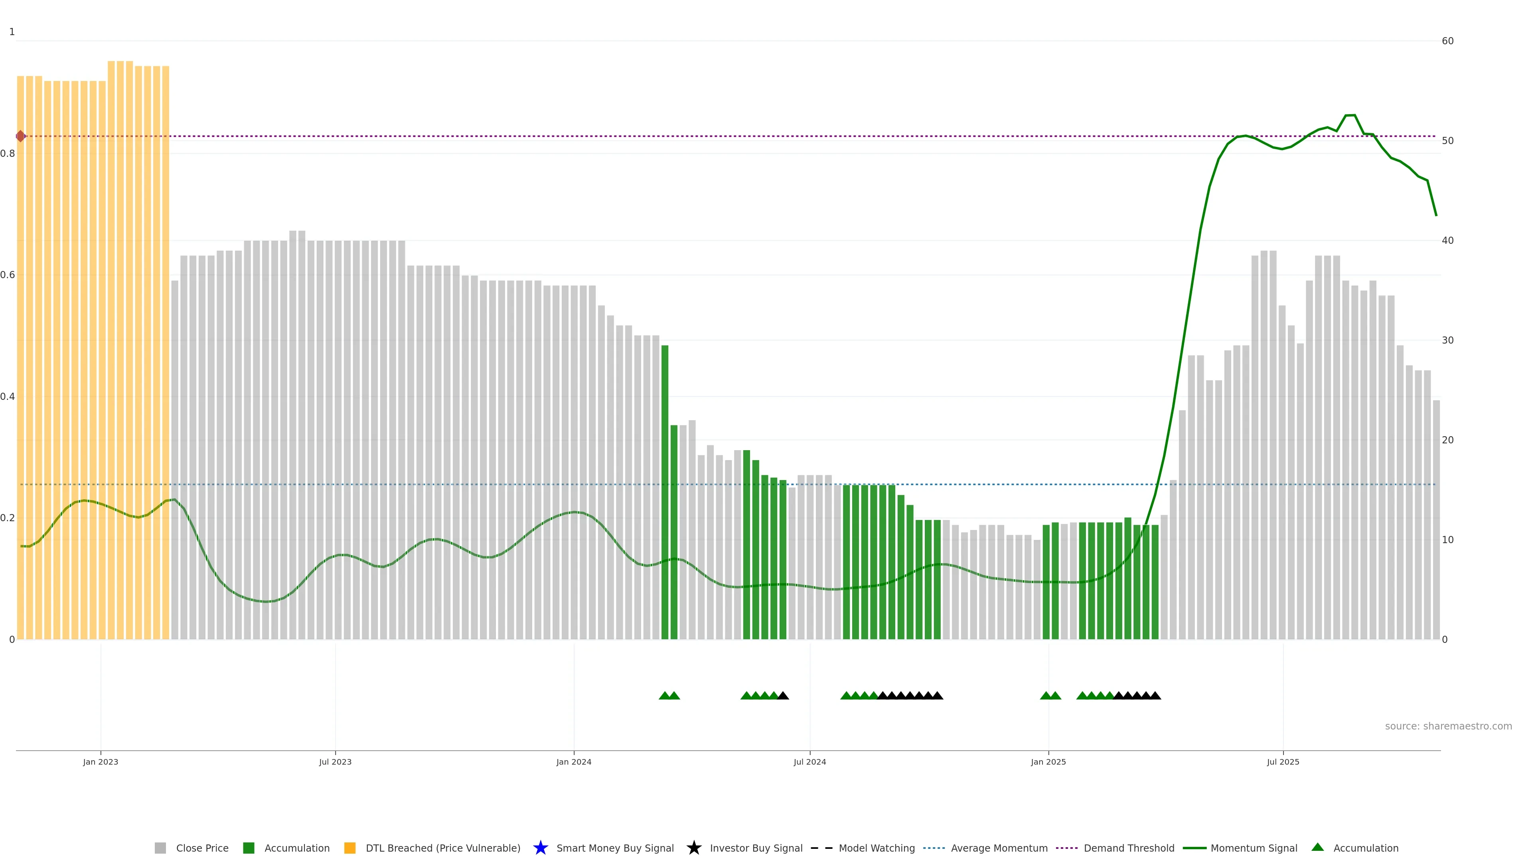
Task: Click the Jan 2023 axis label
Action: 101,762
